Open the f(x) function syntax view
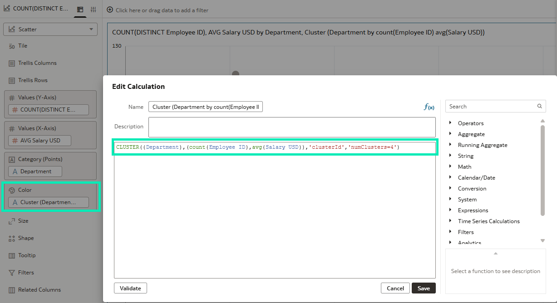The height and width of the screenshot is (303, 557). (x=429, y=107)
